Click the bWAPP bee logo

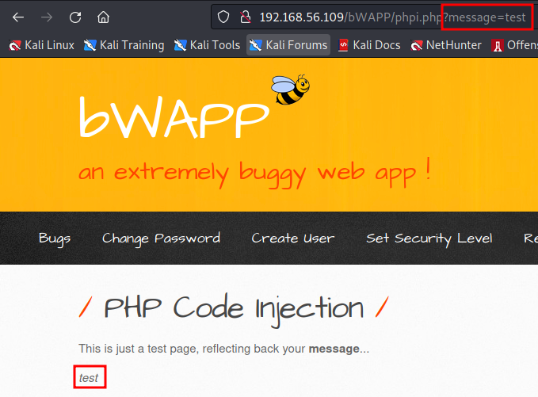(x=290, y=90)
